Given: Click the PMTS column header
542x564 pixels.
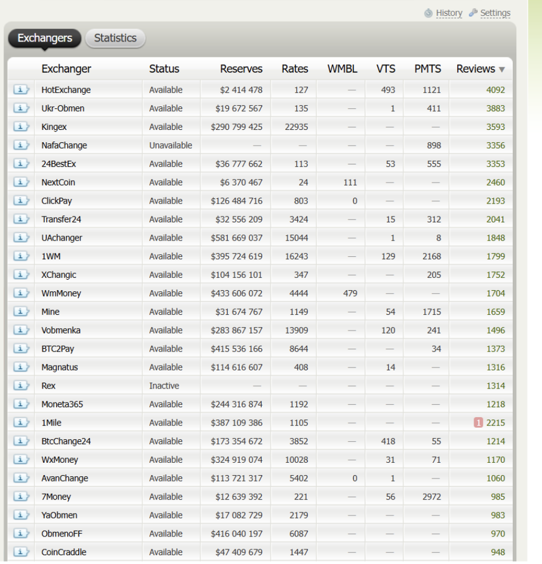Looking at the screenshot, I should coord(427,69).
